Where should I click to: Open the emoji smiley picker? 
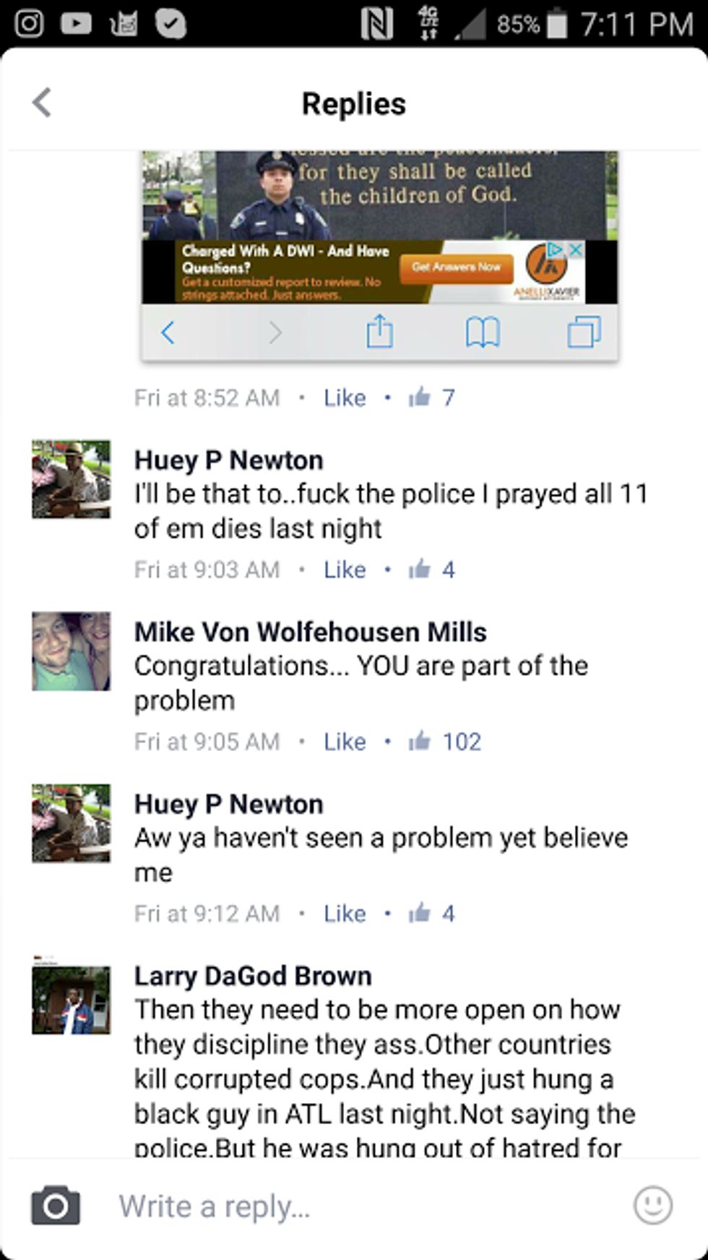point(652,1205)
